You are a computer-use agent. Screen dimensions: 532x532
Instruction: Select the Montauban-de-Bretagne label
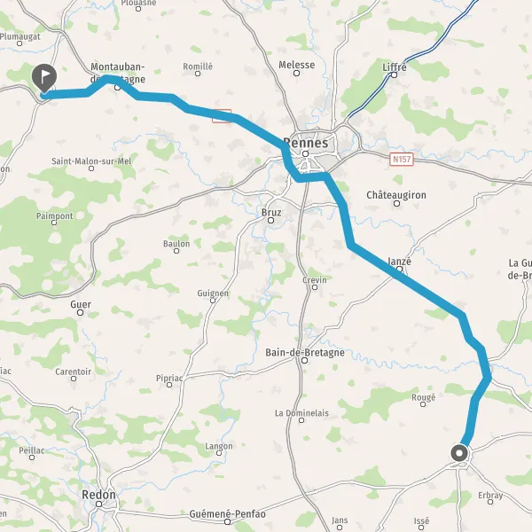tap(118, 73)
